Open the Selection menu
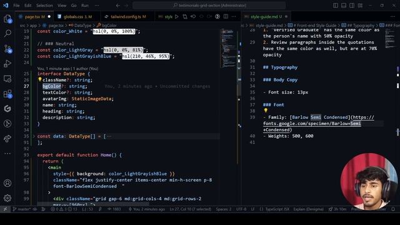This screenshot has width=400, height=225. tap(44, 6)
